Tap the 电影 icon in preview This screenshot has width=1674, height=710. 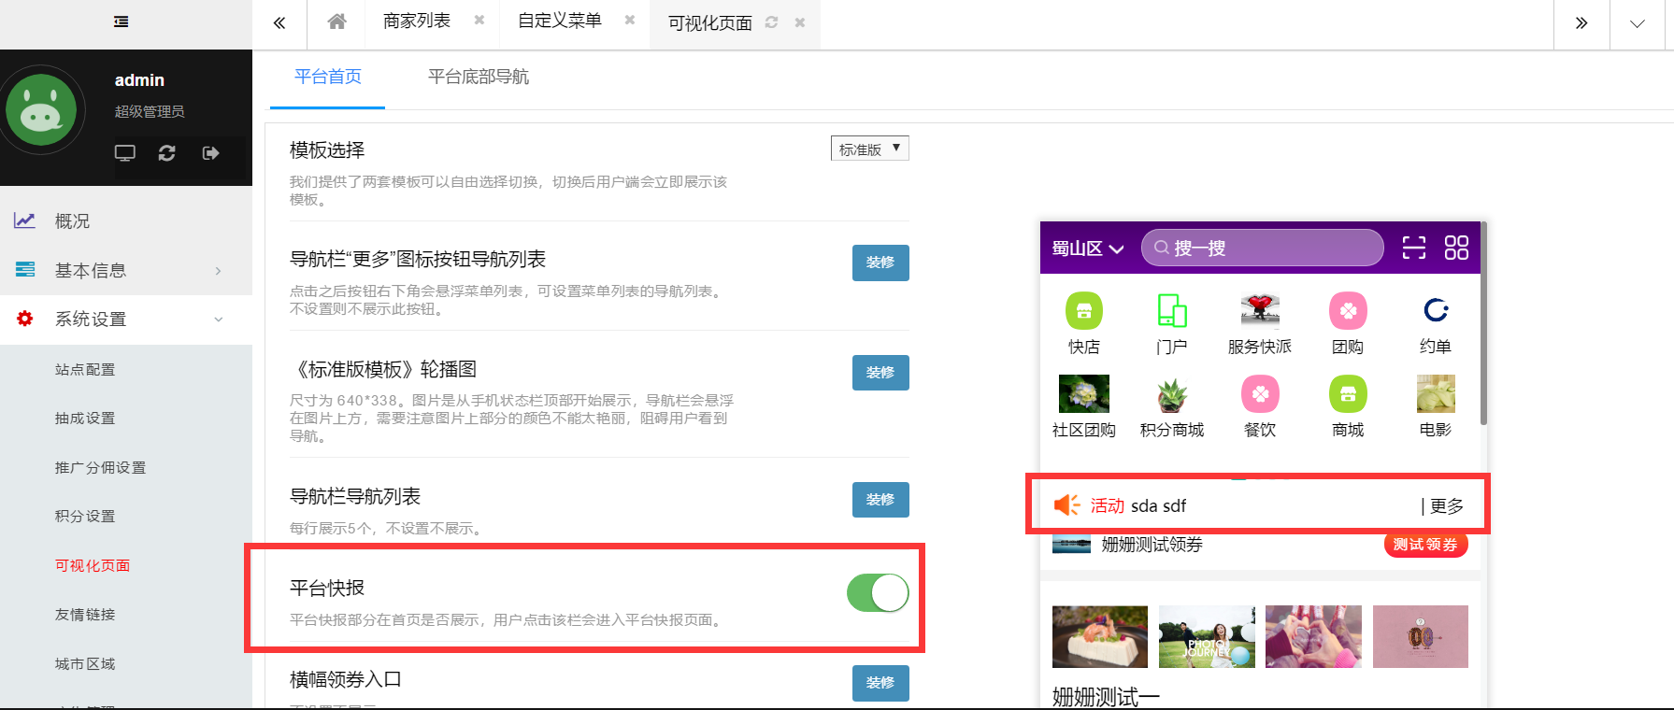[1436, 393]
